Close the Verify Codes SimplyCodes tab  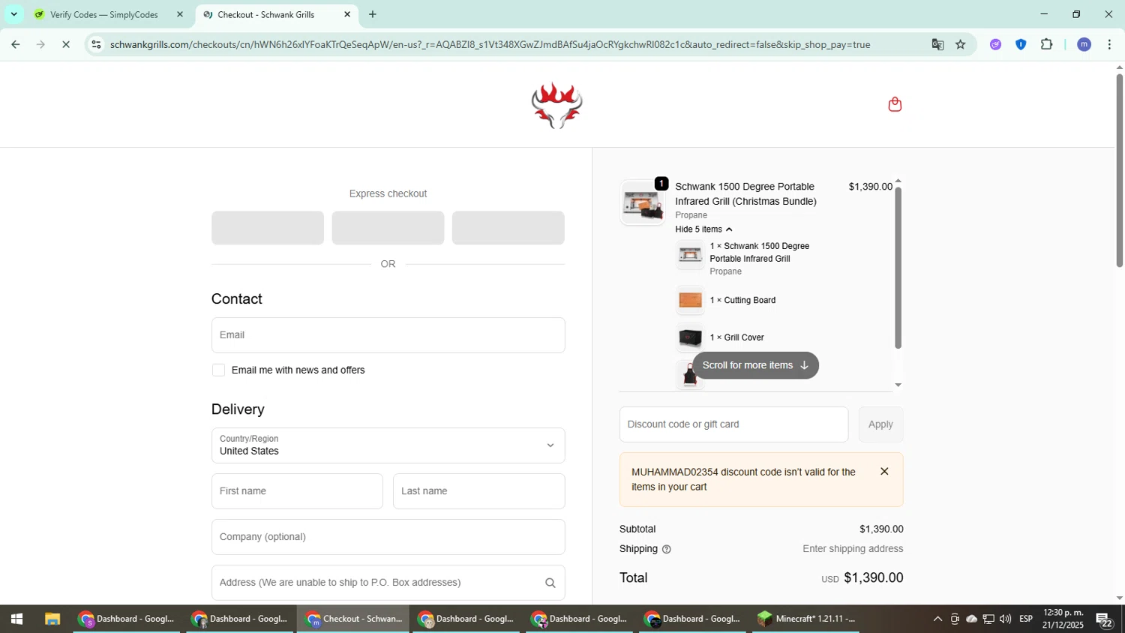click(x=179, y=14)
